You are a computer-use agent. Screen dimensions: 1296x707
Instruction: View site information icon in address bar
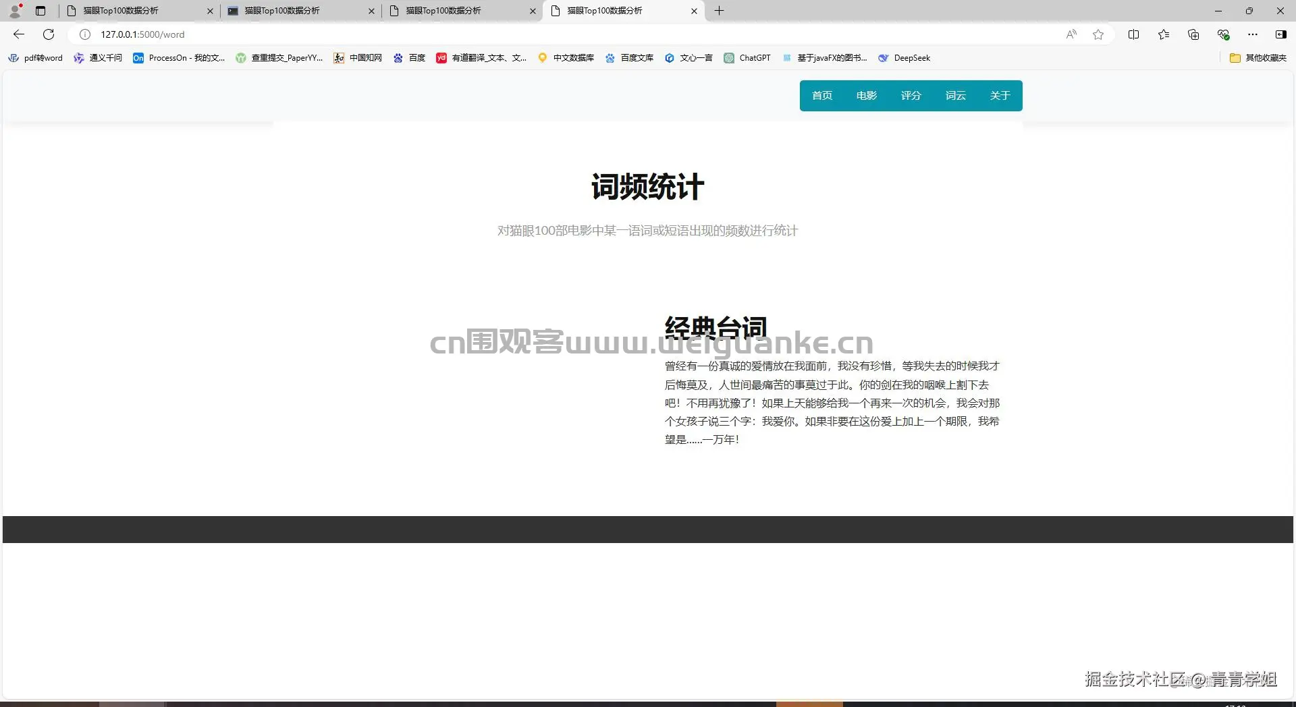[85, 34]
